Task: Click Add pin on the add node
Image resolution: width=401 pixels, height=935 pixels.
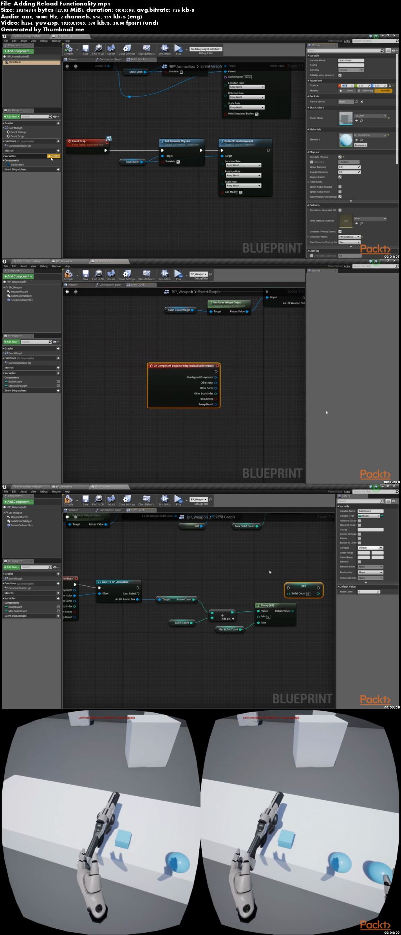Action: pos(228,619)
